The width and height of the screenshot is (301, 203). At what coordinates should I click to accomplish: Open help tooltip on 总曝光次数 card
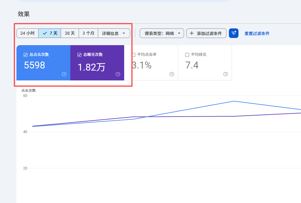[118, 74]
